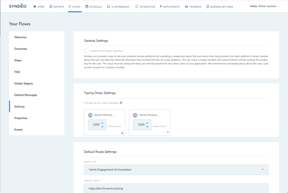Screen dimensions: 288x193
Task: Expand the Hello, Oliver Lennon user menu
Action: tap(264, 6)
